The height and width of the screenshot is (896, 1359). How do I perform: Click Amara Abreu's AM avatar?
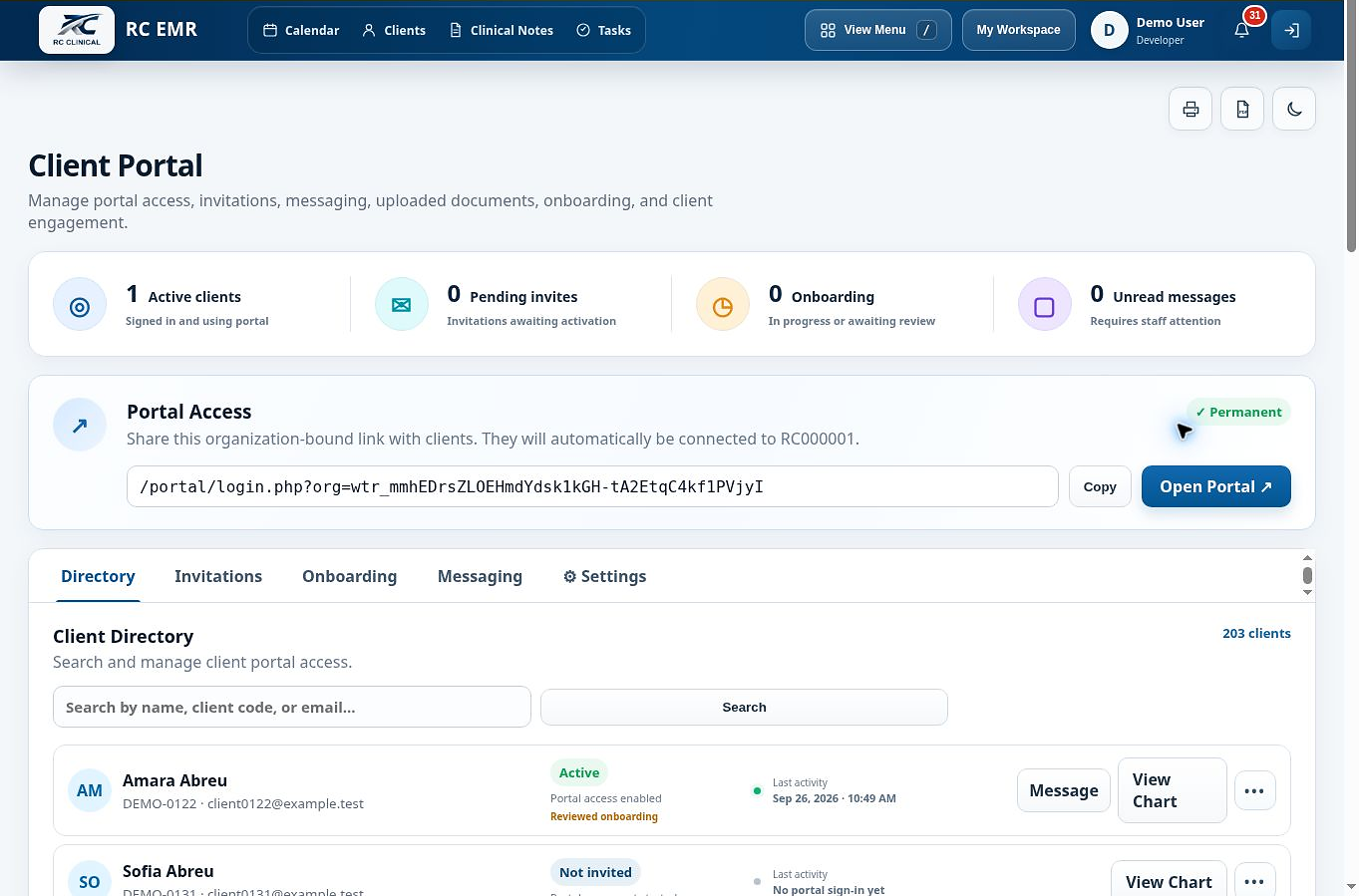coord(90,790)
